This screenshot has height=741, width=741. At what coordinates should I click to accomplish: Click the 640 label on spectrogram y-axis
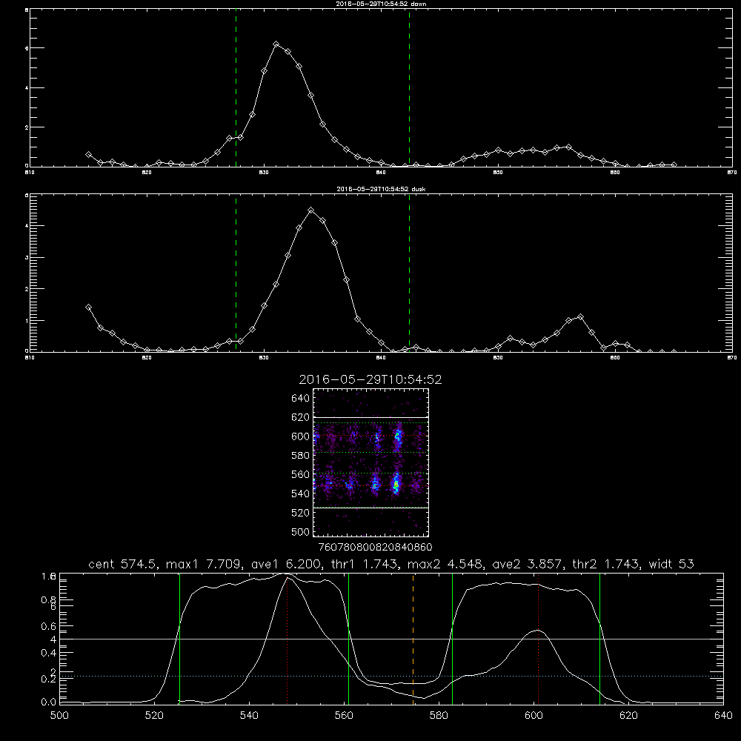(x=301, y=399)
